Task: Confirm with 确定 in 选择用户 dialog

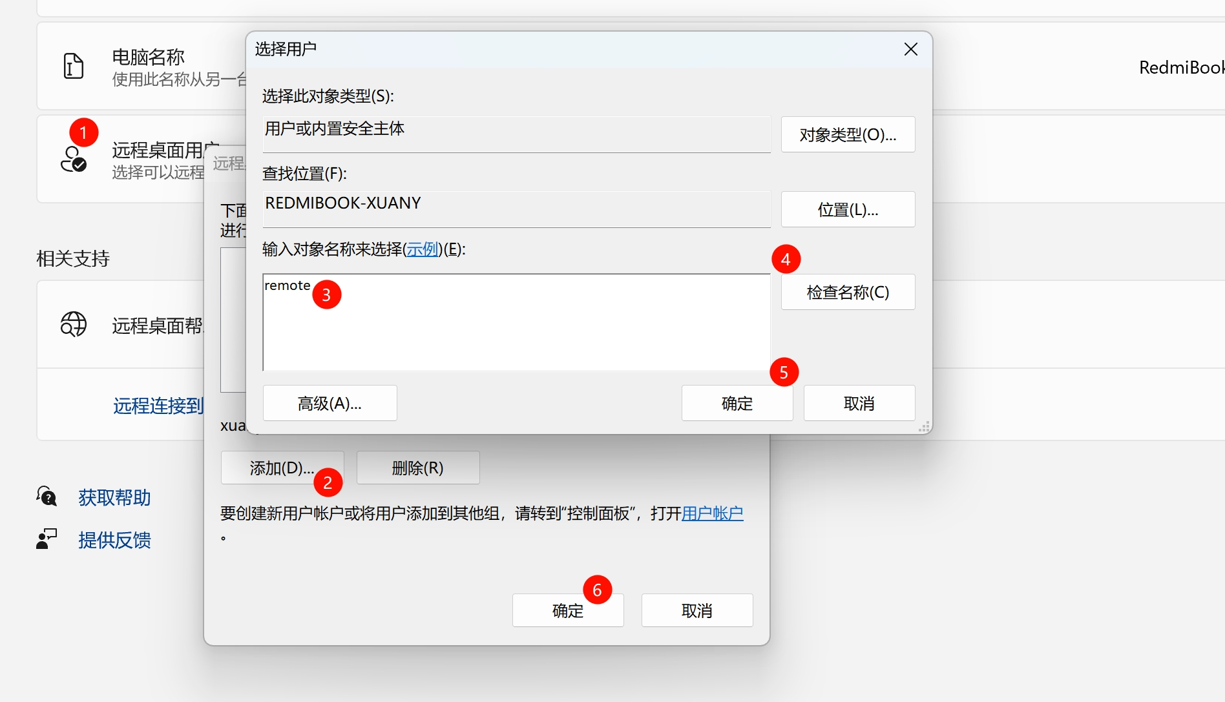Action: tap(737, 403)
